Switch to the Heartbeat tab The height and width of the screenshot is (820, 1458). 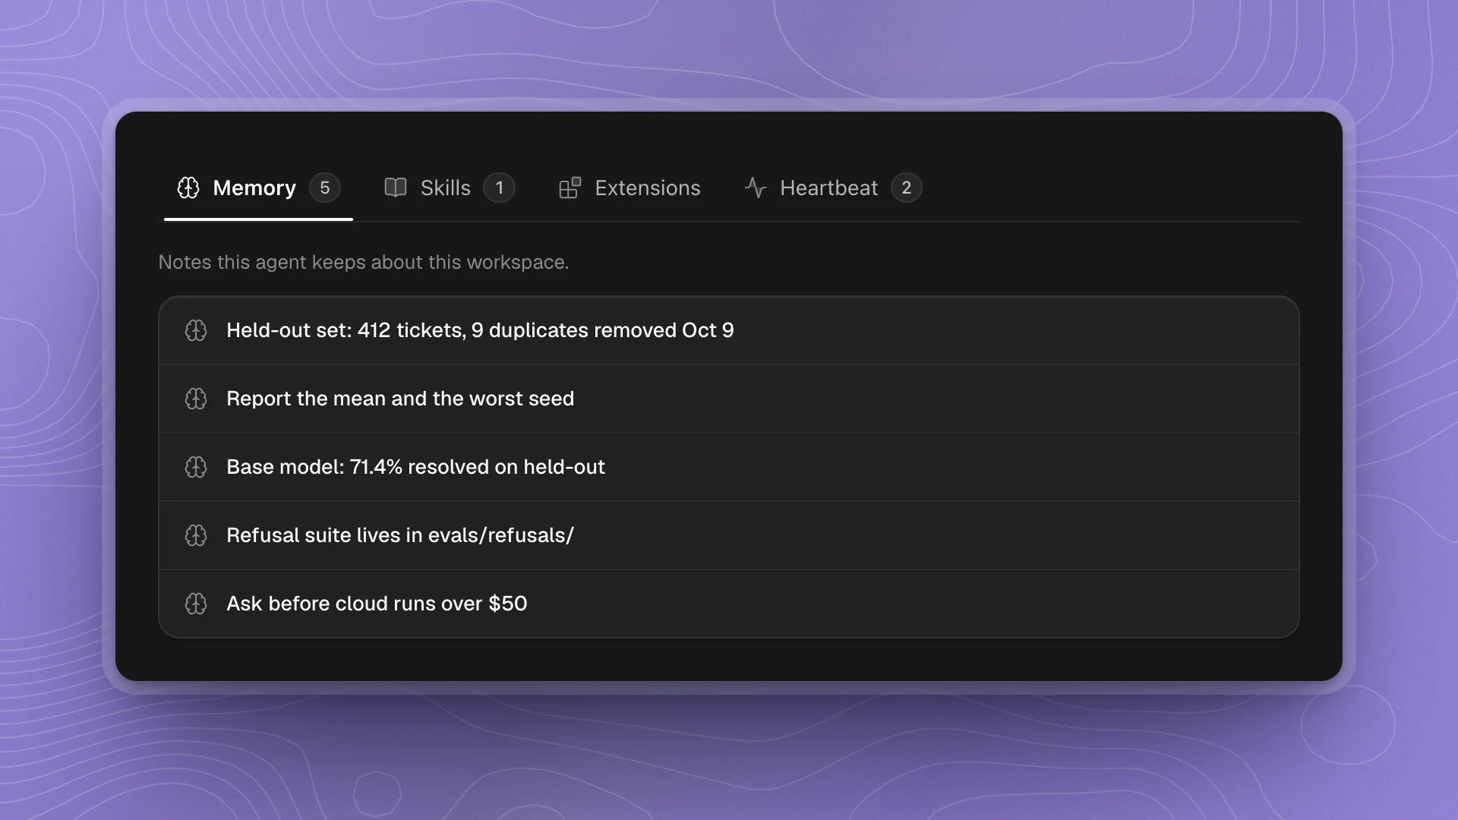[x=833, y=188]
